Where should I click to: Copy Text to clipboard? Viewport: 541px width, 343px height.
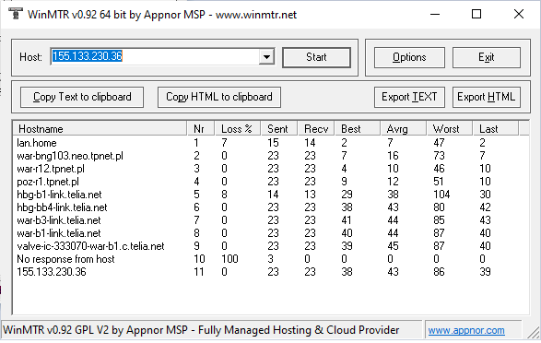click(x=82, y=97)
